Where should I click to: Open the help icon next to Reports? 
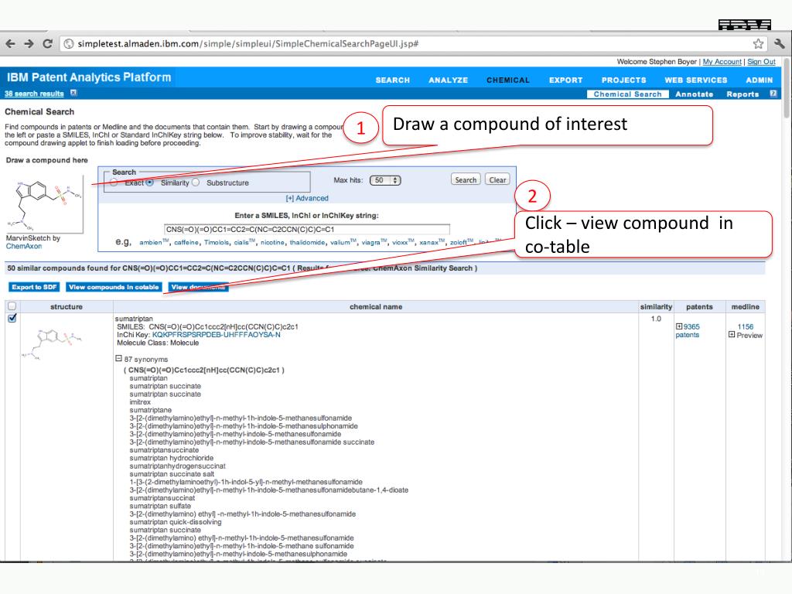click(773, 94)
